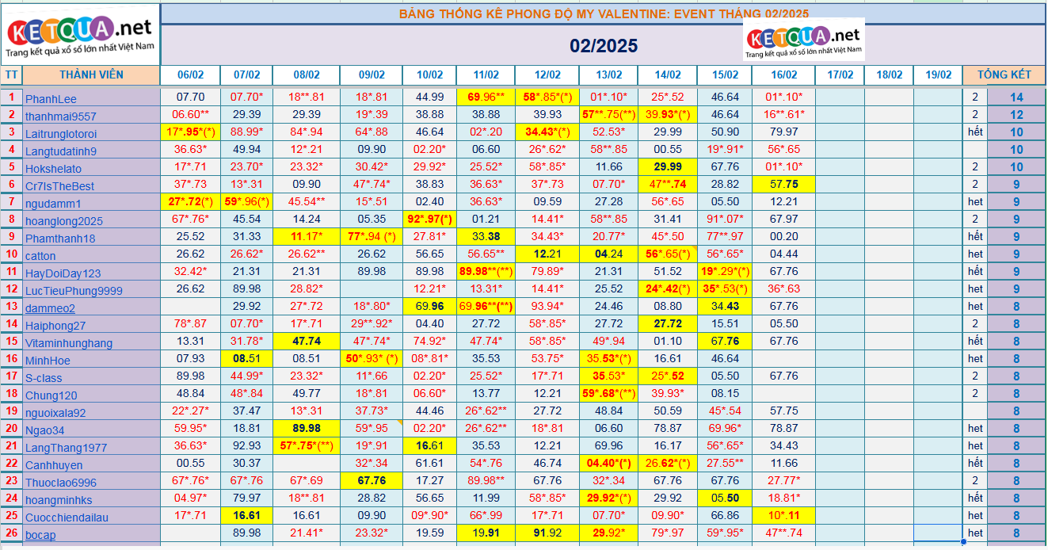Viewport: 1048px width, 550px height.
Task: Select the 08/02 date header
Action: click(307, 75)
